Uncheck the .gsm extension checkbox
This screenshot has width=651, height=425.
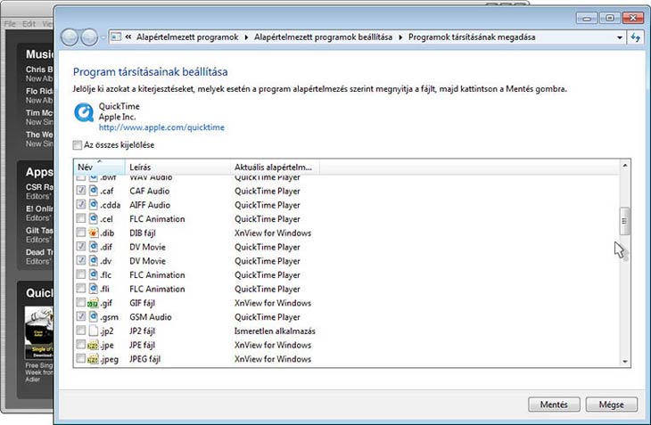pos(81,316)
